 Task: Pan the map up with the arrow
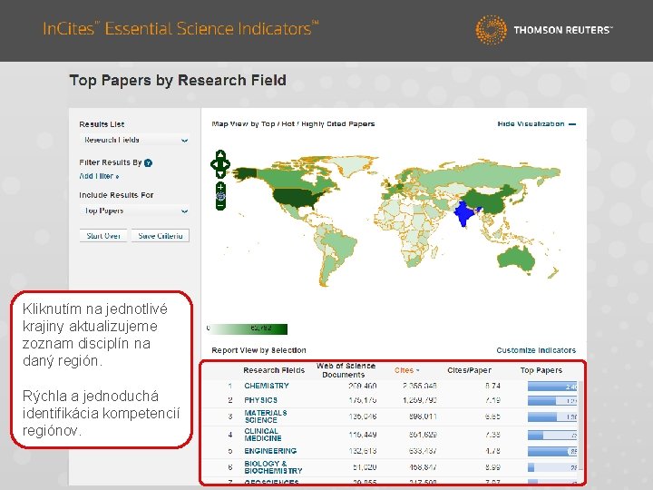click(x=220, y=155)
